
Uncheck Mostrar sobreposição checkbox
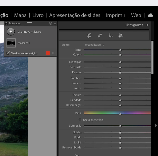(8, 53)
